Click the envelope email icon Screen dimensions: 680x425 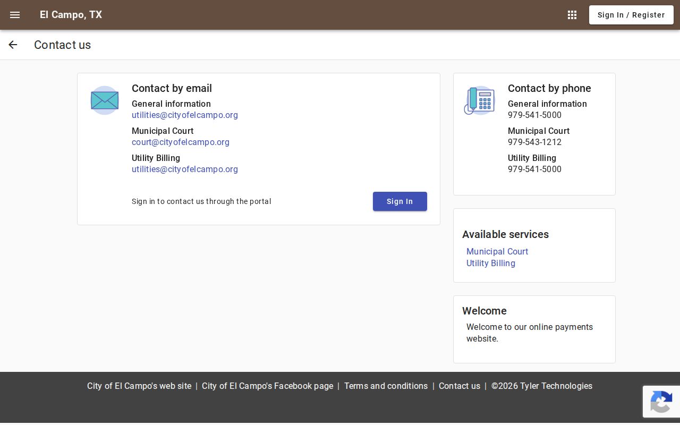pyautogui.click(x=105, y=100)
